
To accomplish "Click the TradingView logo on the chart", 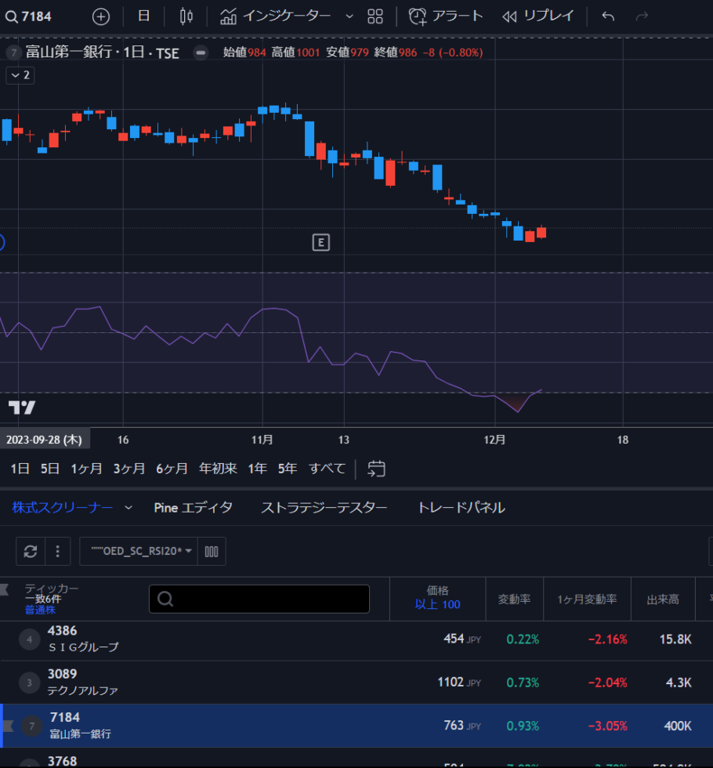I will click(22, 408).
